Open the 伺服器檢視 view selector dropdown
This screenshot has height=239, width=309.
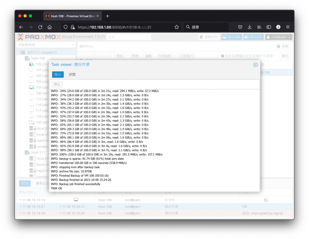[46, 45]
